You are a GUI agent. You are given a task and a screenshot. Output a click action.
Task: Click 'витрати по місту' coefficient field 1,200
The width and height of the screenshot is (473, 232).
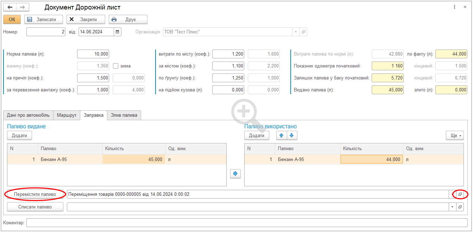(x=228, y=54)
